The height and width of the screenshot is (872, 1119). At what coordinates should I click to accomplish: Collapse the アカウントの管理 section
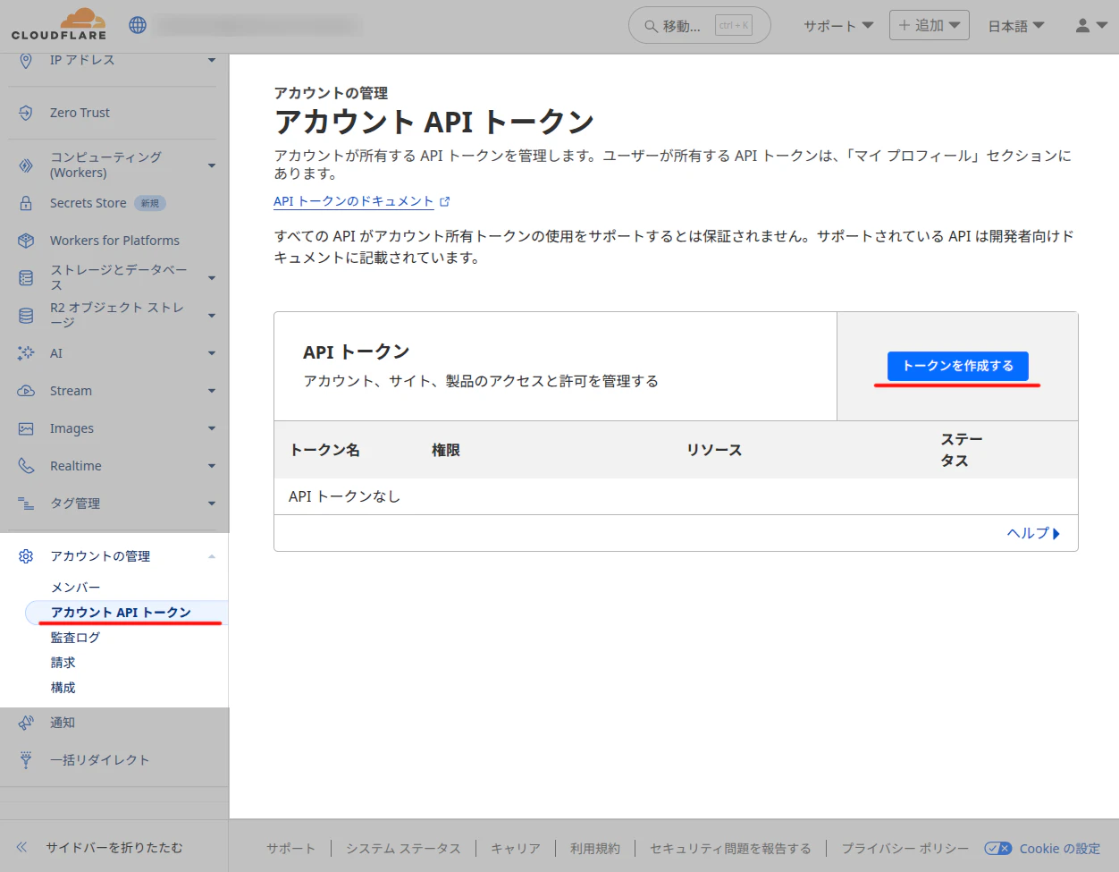(x=212, y=556)
